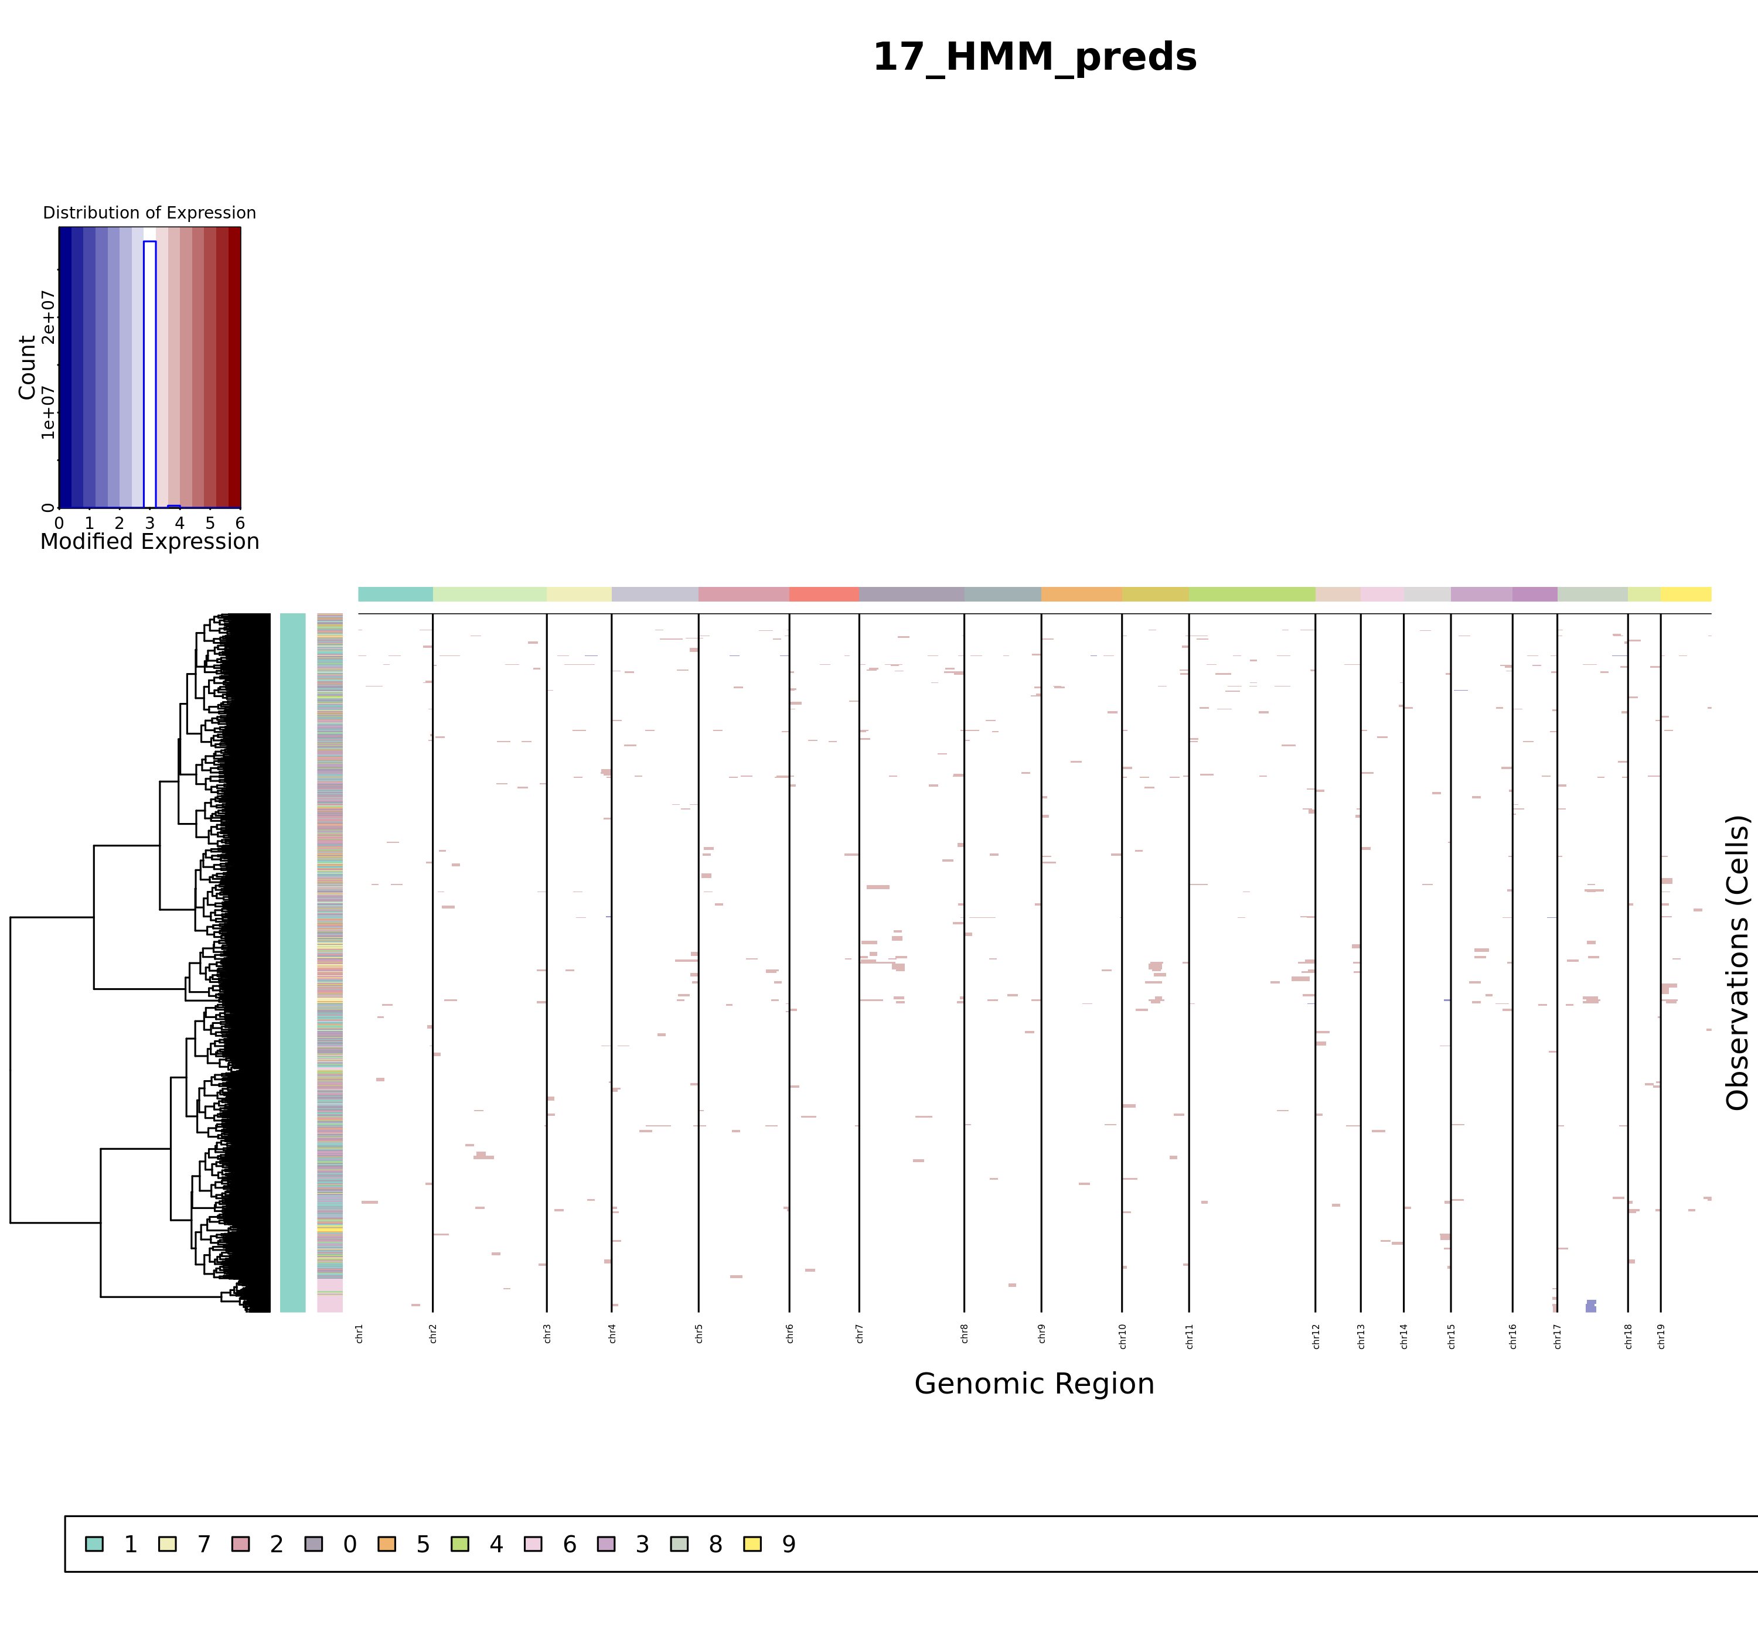Click the yellow chr19 color bar segment
Screen dimensions: 1758x1629
coord(1686,594)
